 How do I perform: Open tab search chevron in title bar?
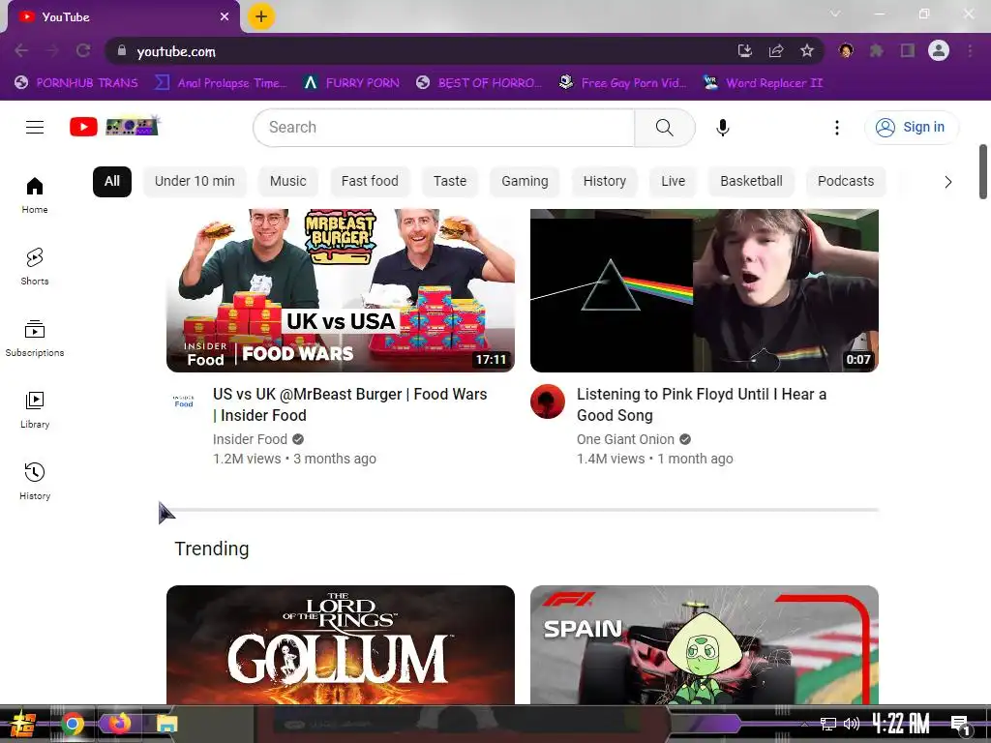point(835,14)
